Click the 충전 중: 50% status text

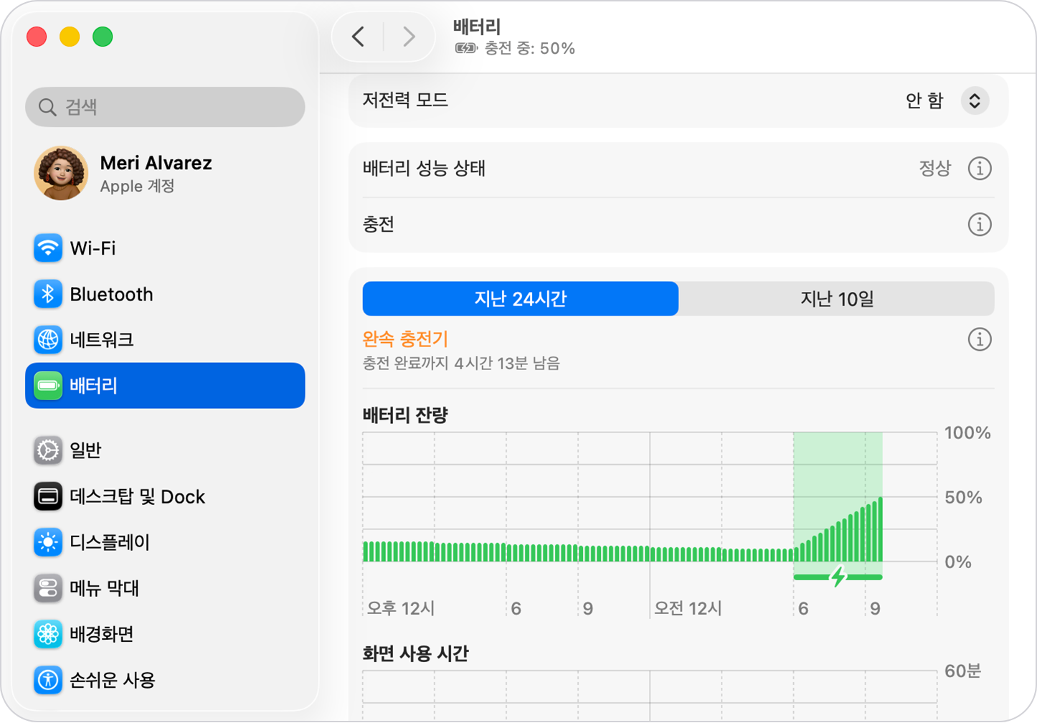point(530,49)
